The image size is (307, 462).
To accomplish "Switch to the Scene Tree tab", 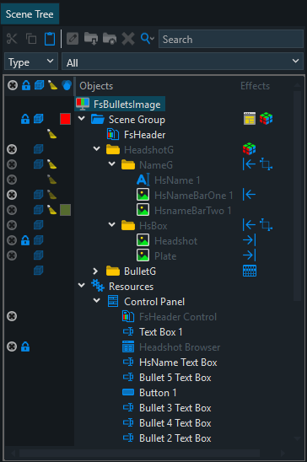I will point(30,14).
